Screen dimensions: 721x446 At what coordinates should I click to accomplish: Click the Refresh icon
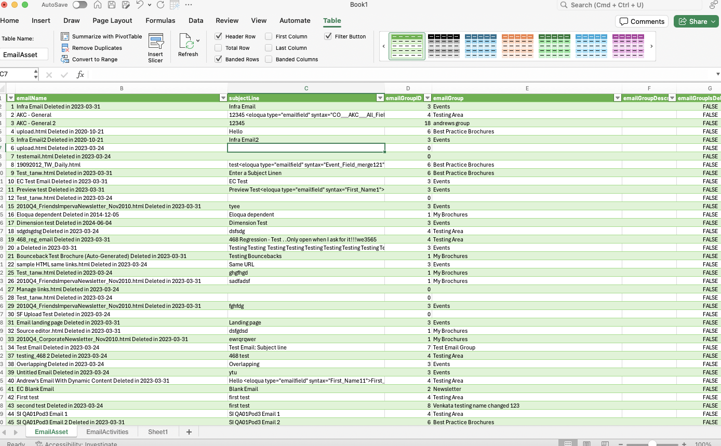pyautogui.click(x=186, y=42)
